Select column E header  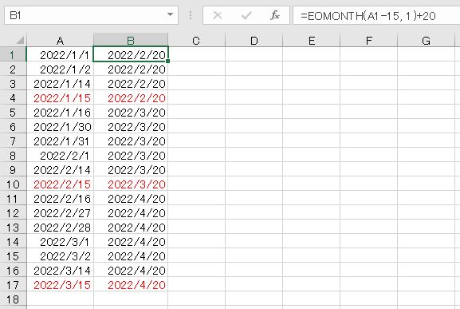point(311,40)
